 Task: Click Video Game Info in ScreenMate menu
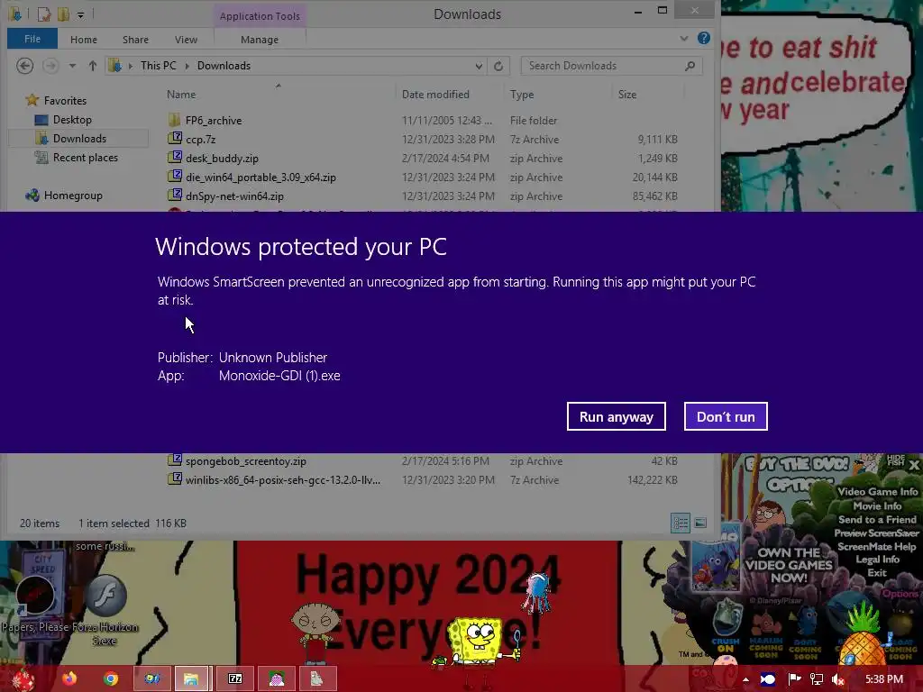pyautogui.click(x=878, y=492)
